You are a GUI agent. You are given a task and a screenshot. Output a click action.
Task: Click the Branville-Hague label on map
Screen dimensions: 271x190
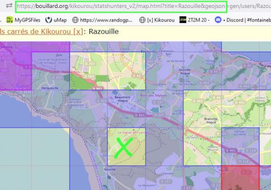tap(211, 120)
